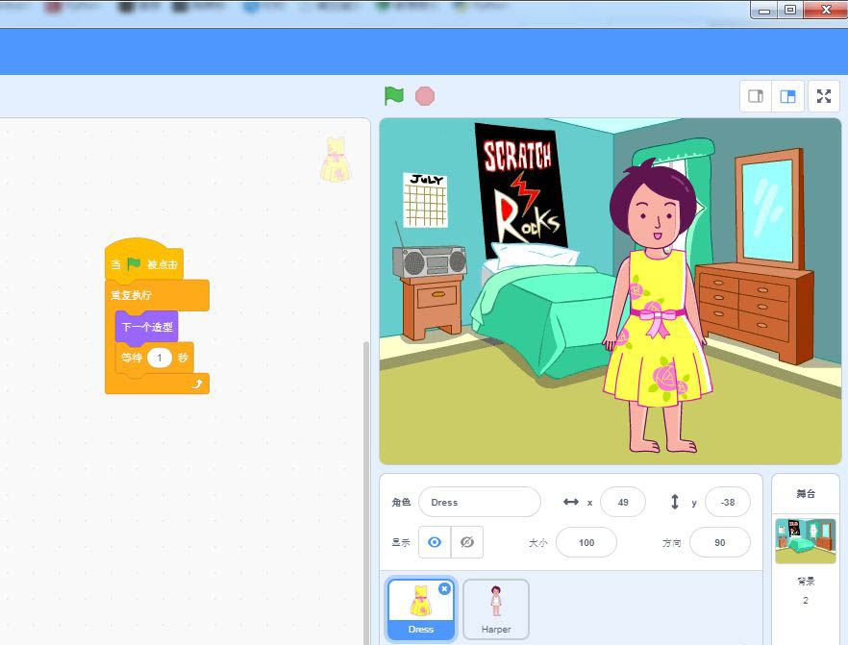
Task: Select the Dress sprite thumbnail
Action: (420, 606)
